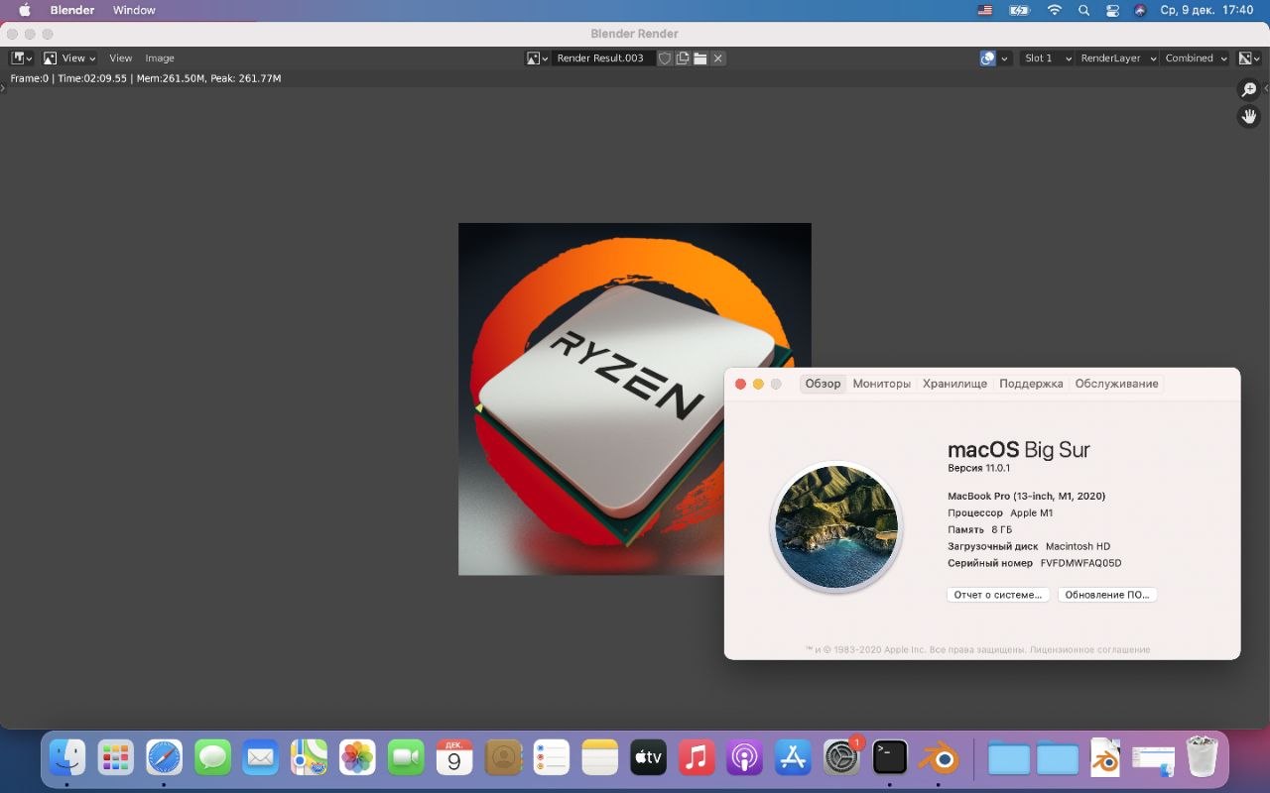Open the Image menu in Blender header

pyautogui.click(x=160, y=58)
